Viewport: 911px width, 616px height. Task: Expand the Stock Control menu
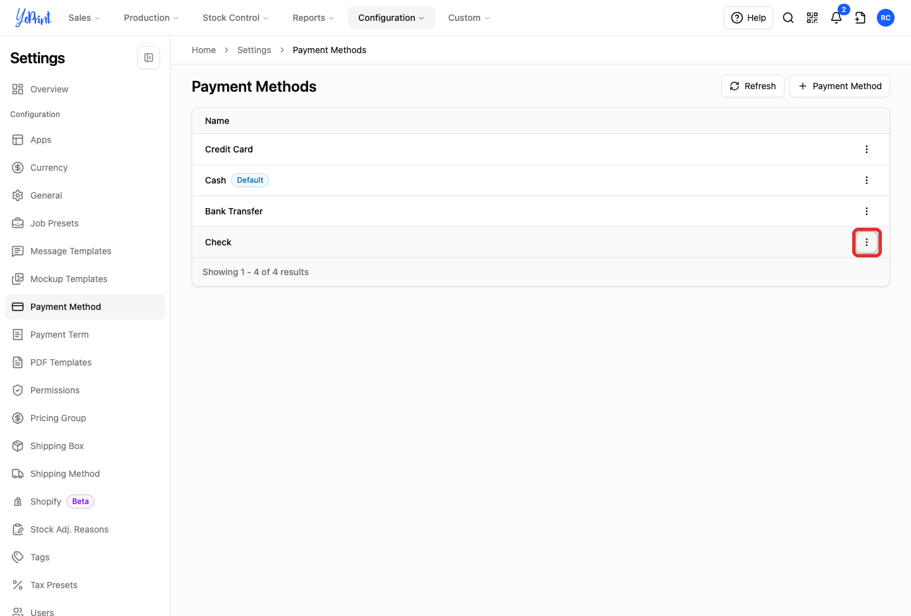(x=235, y=18)
